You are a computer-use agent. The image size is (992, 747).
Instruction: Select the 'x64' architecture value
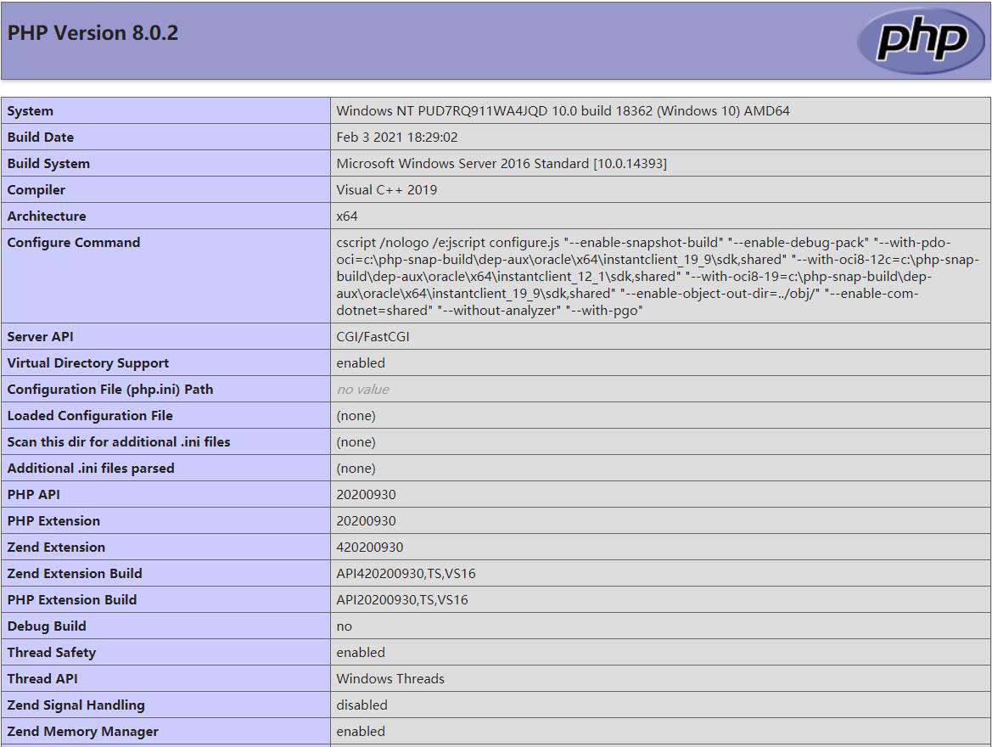click(x=347, y=216)
